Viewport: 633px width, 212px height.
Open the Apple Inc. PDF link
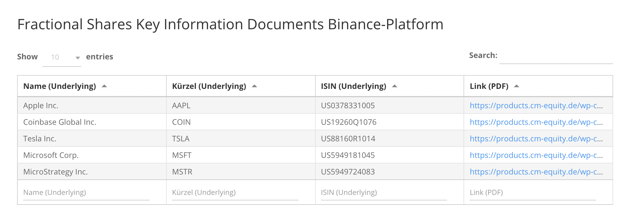[536, 105]
